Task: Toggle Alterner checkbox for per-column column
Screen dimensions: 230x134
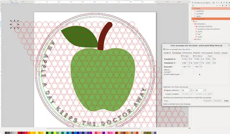Action: pos(194,70)
